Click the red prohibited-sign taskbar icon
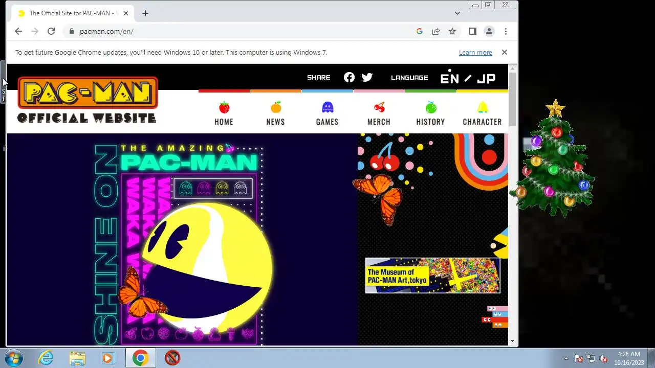The height and width of the screenshot is (368, 655). tap(172, 358)
